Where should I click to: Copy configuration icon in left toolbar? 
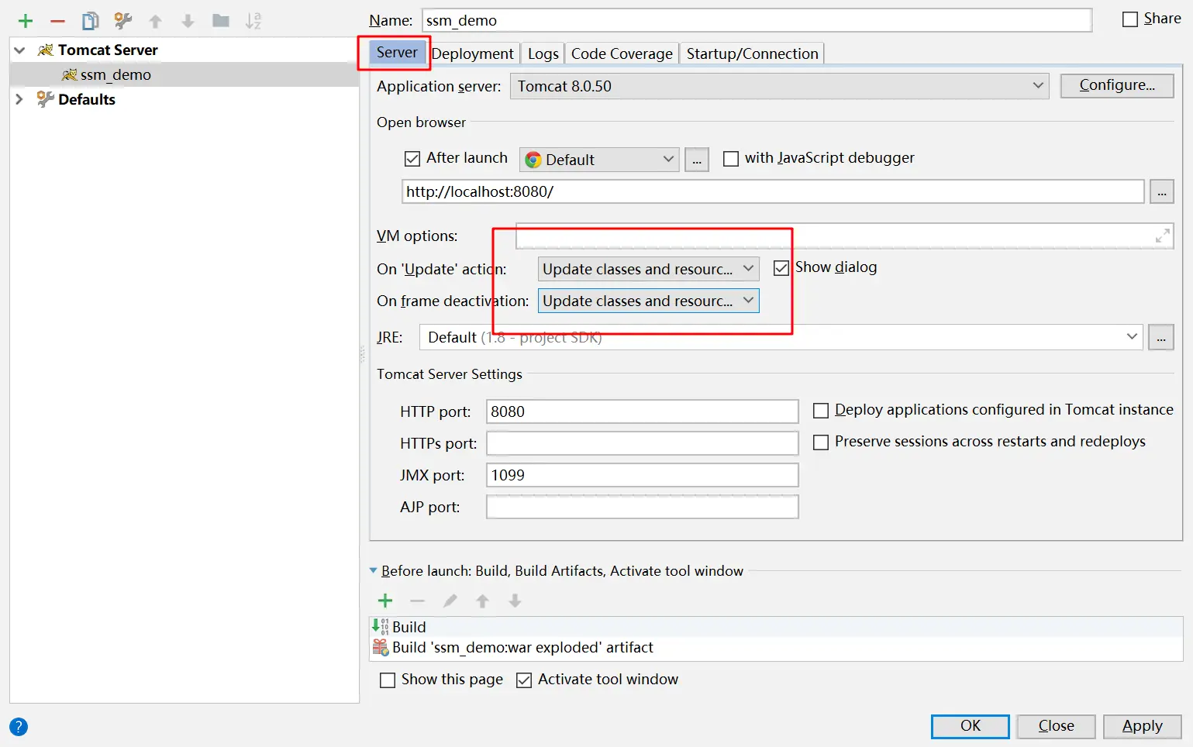[91, 21]
